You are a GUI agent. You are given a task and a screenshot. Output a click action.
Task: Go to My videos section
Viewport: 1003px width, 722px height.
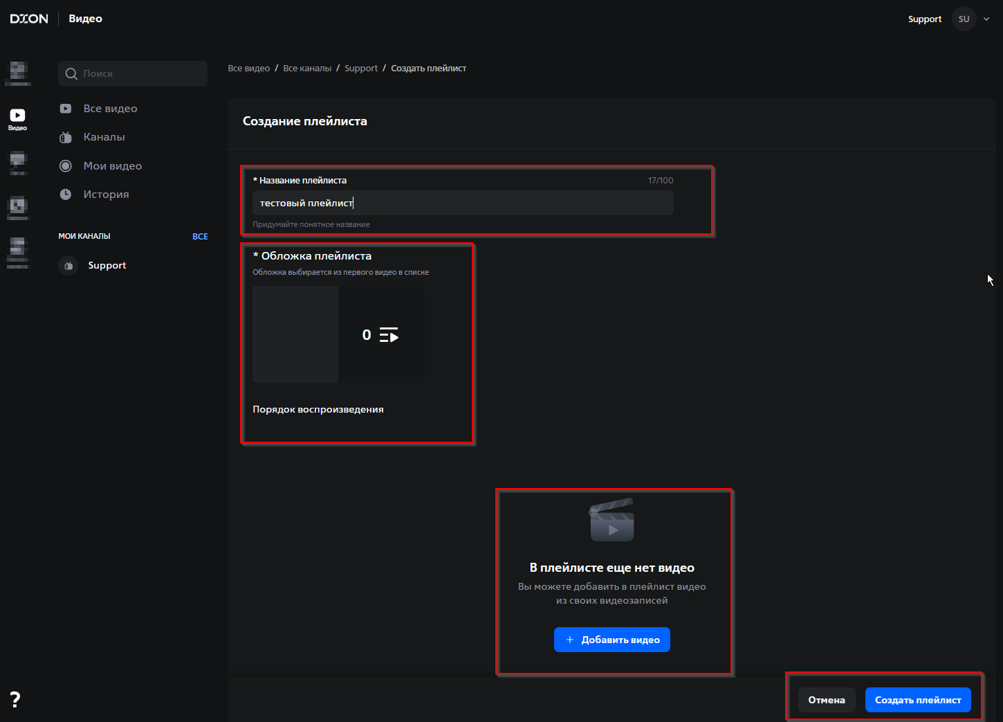tap(112, 166)
